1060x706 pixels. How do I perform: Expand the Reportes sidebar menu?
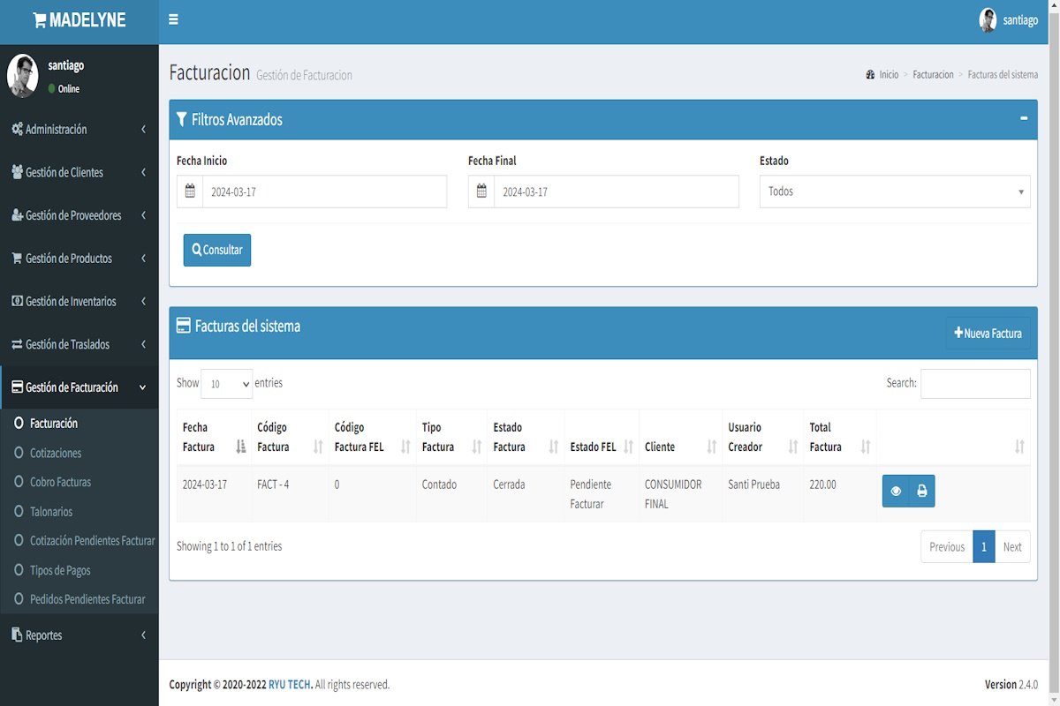point(79,635)
